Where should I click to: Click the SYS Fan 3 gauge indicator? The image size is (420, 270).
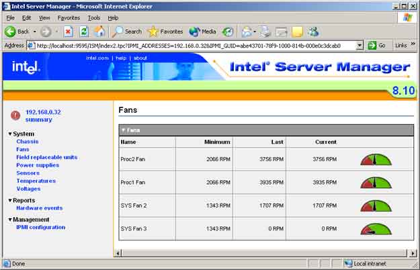(x=375, y=228)
